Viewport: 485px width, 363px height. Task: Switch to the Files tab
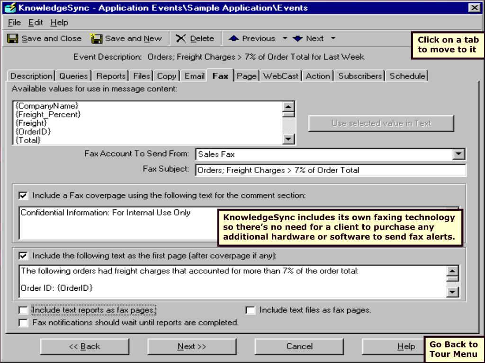pyautogui.click(x=142, y=76)
